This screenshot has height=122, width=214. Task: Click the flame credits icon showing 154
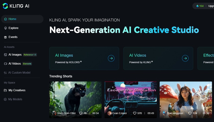coord(197,6)
